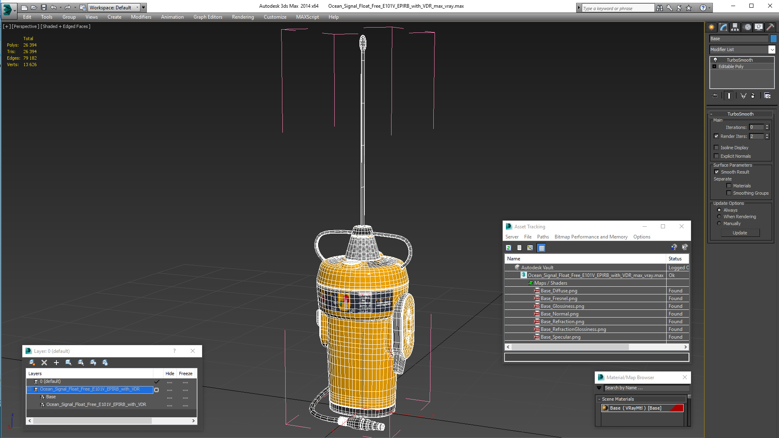The width and height of the screenshot is (779, 438).
Task: Open Paths menu in Asset Tracking
Action: pyautogui.click(x=543, y=237)
